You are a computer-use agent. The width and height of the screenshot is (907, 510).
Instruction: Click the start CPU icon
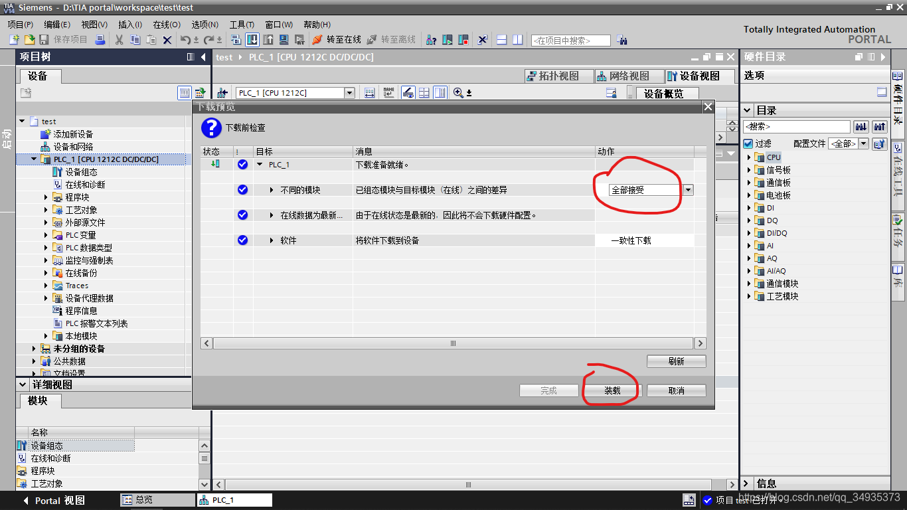pos(447,40)
